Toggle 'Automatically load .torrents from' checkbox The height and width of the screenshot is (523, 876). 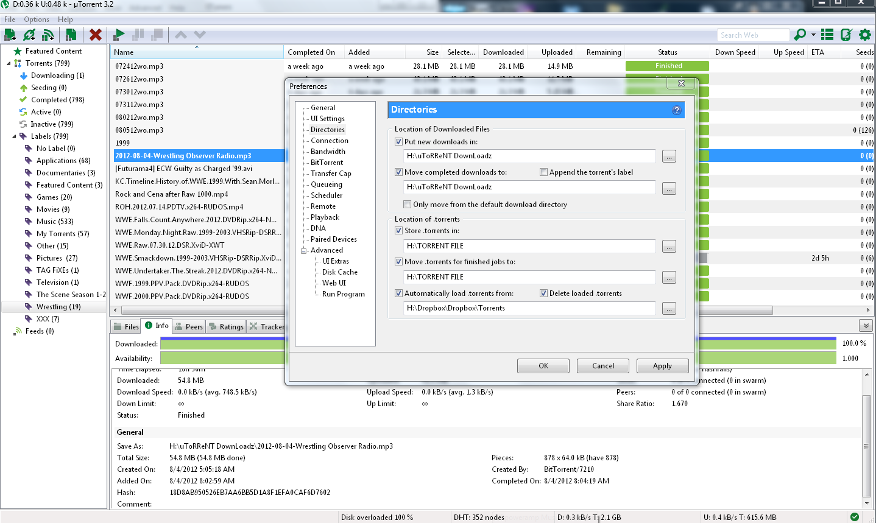click(x=398, y=293)
